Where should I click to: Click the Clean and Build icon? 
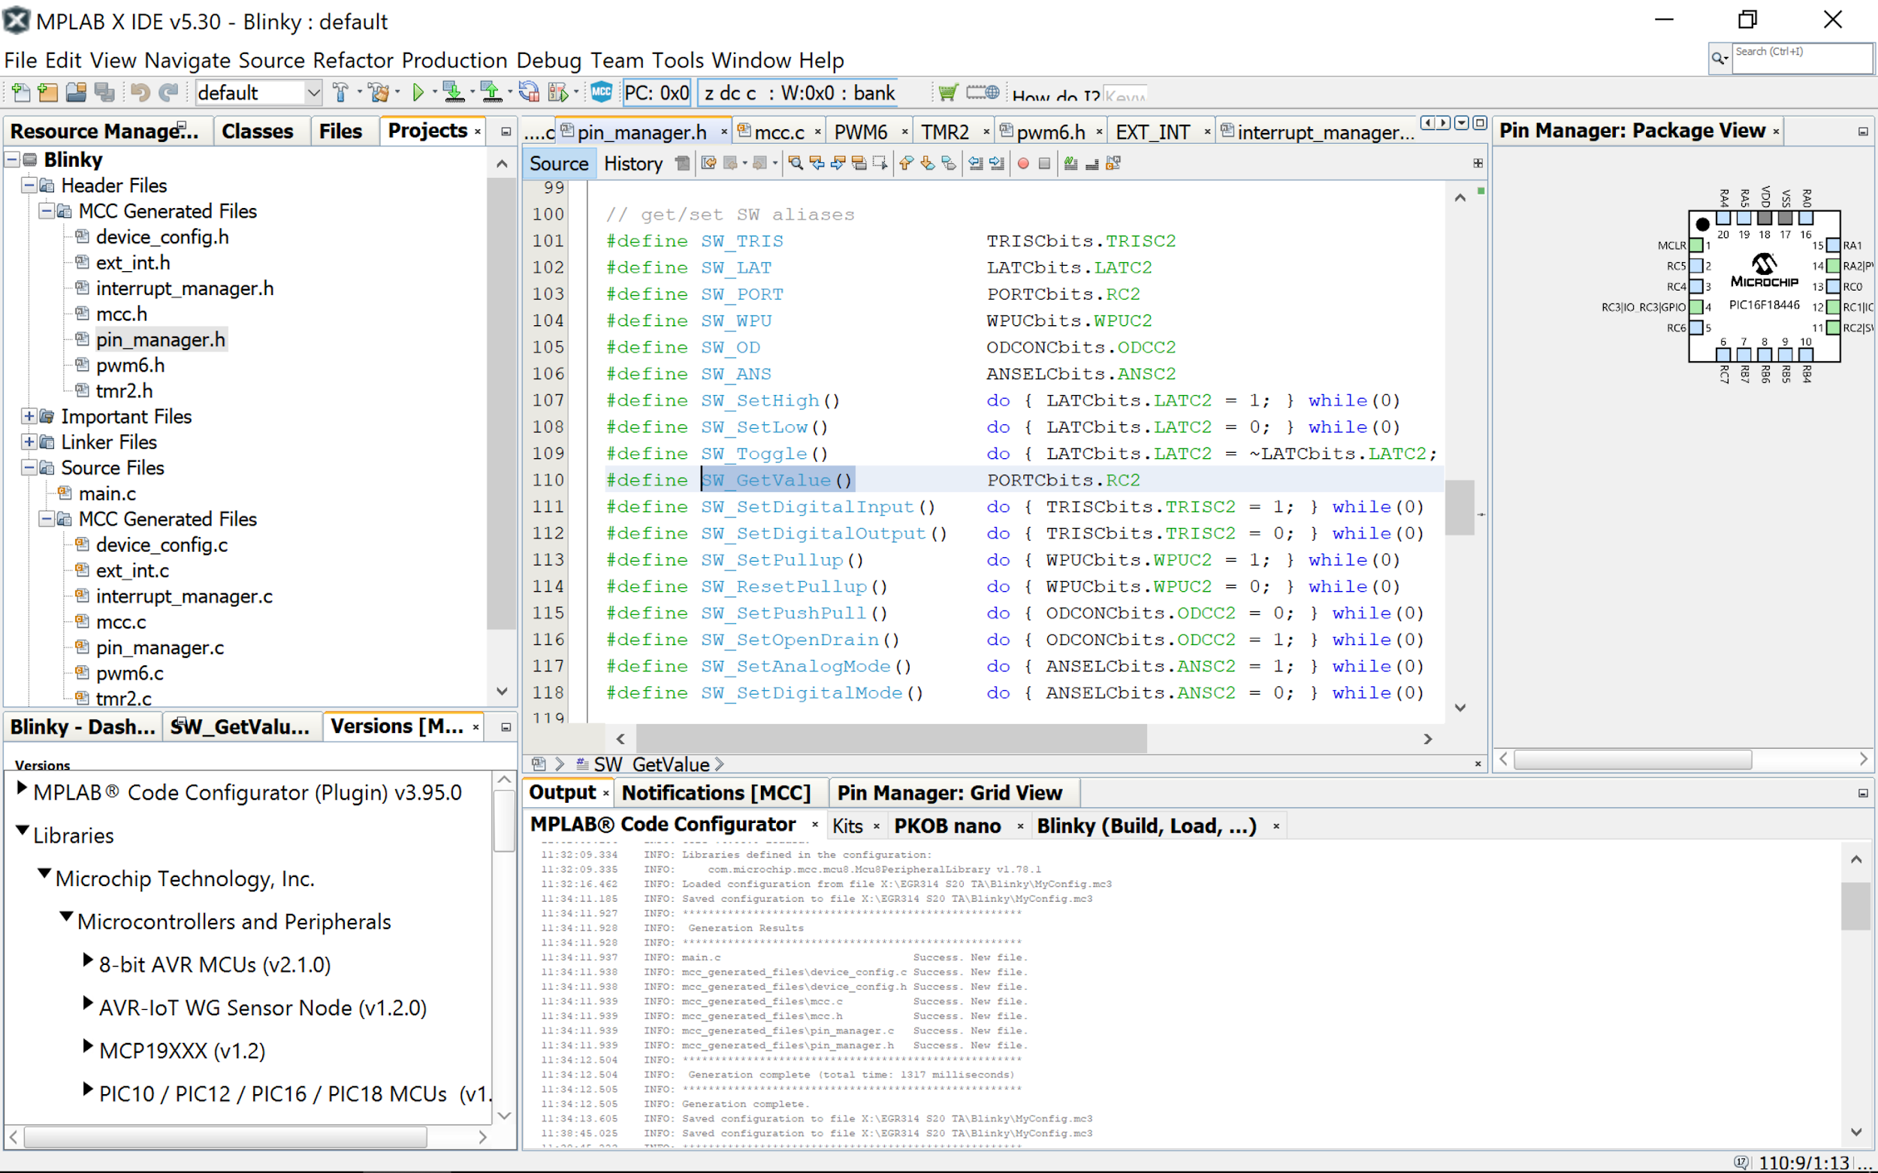coord(379,93)
